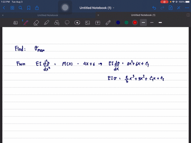This screenshot has height=143, width=191.
Task: Close editing mode with the X icon
Action: pos(179,8)
